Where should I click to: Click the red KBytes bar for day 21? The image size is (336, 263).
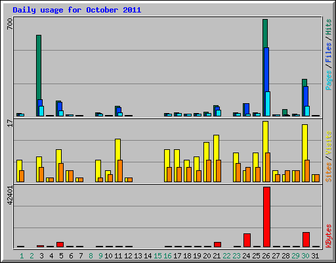click(217, 245)
